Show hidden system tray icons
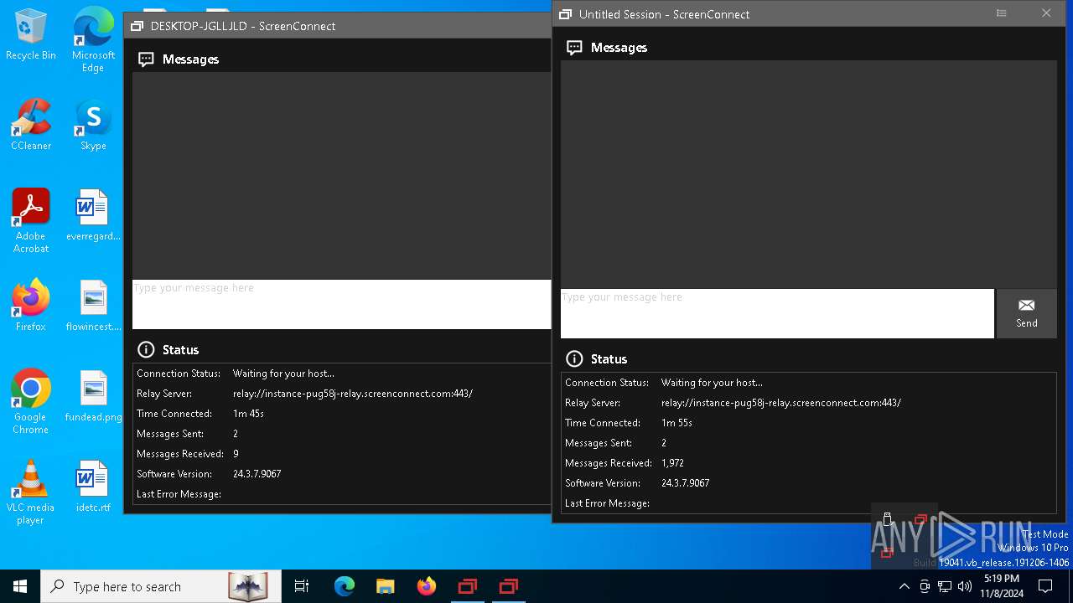 [x=904, y=586]
